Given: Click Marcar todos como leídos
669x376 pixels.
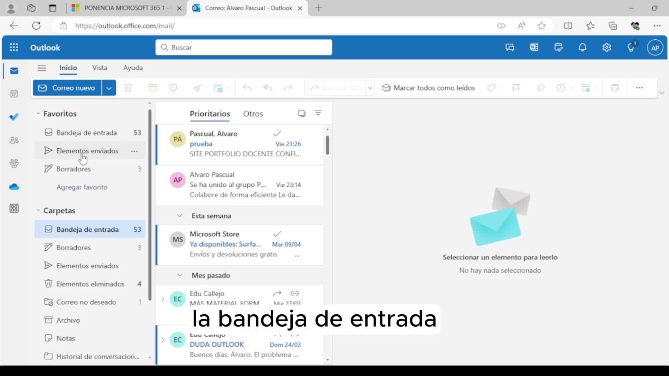Looking at the screenshot, I should point(429,88).
